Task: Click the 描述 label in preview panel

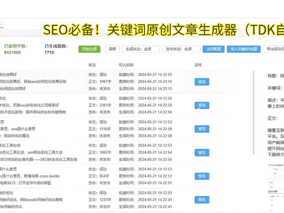Action: (x=273, y=100)
